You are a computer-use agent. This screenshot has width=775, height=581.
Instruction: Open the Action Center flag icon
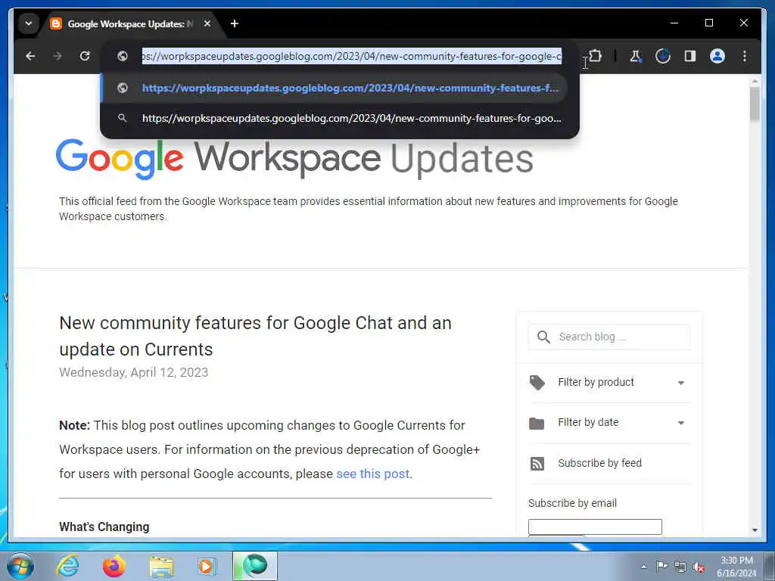pyautogui.click(x=661, y=566)
